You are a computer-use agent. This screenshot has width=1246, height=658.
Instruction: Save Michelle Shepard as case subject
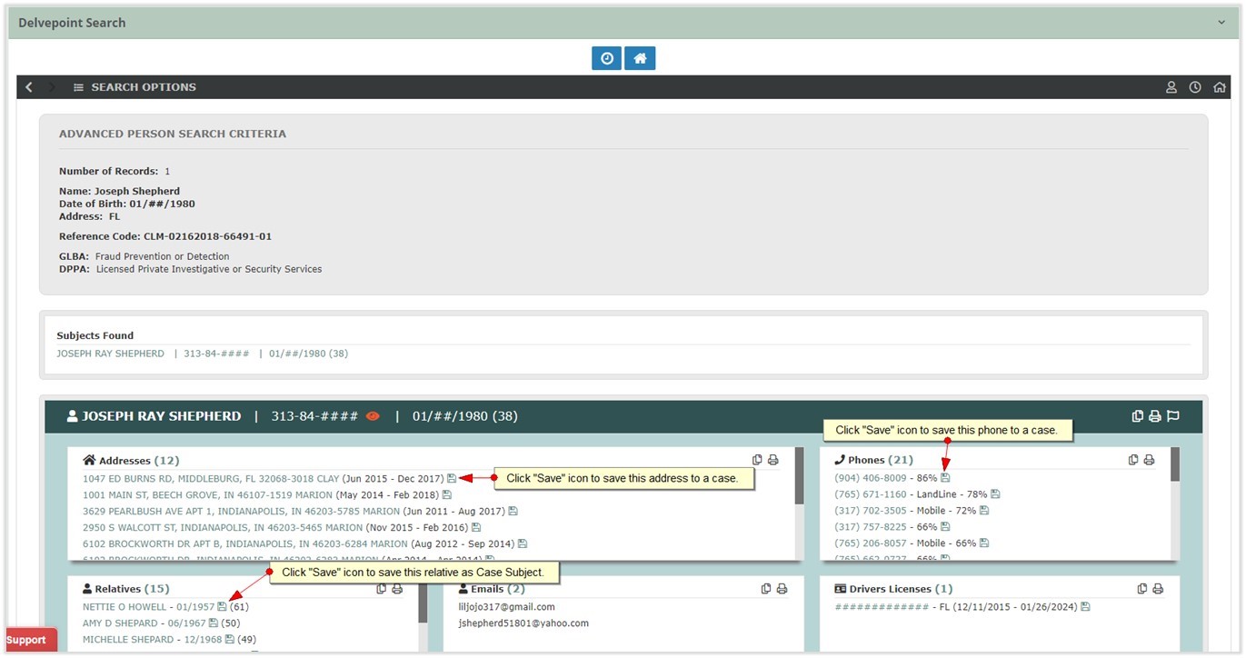pyautogui.click(x=230, y=640)
